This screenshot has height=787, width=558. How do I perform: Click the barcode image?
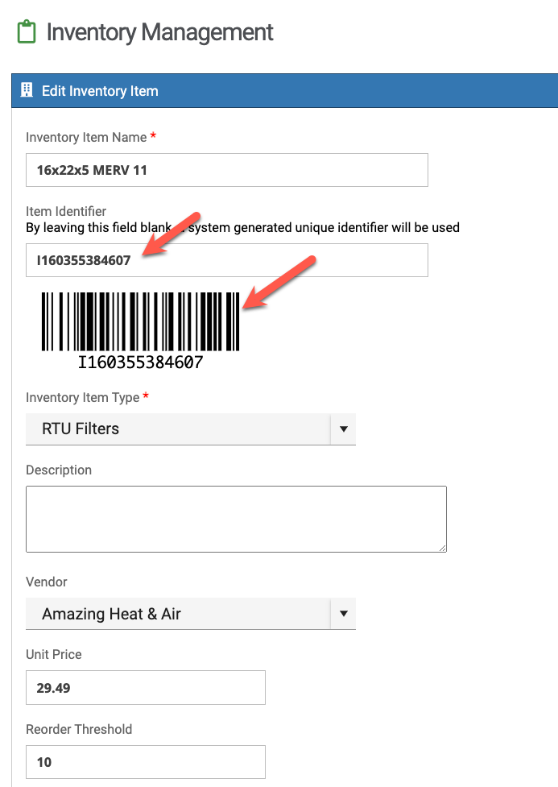coord(141,321)
